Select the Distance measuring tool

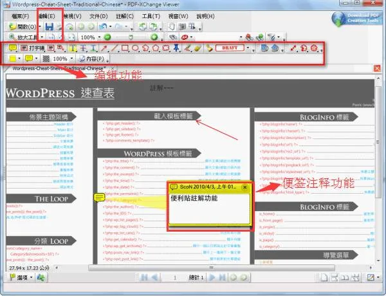[x=293, y=48]
